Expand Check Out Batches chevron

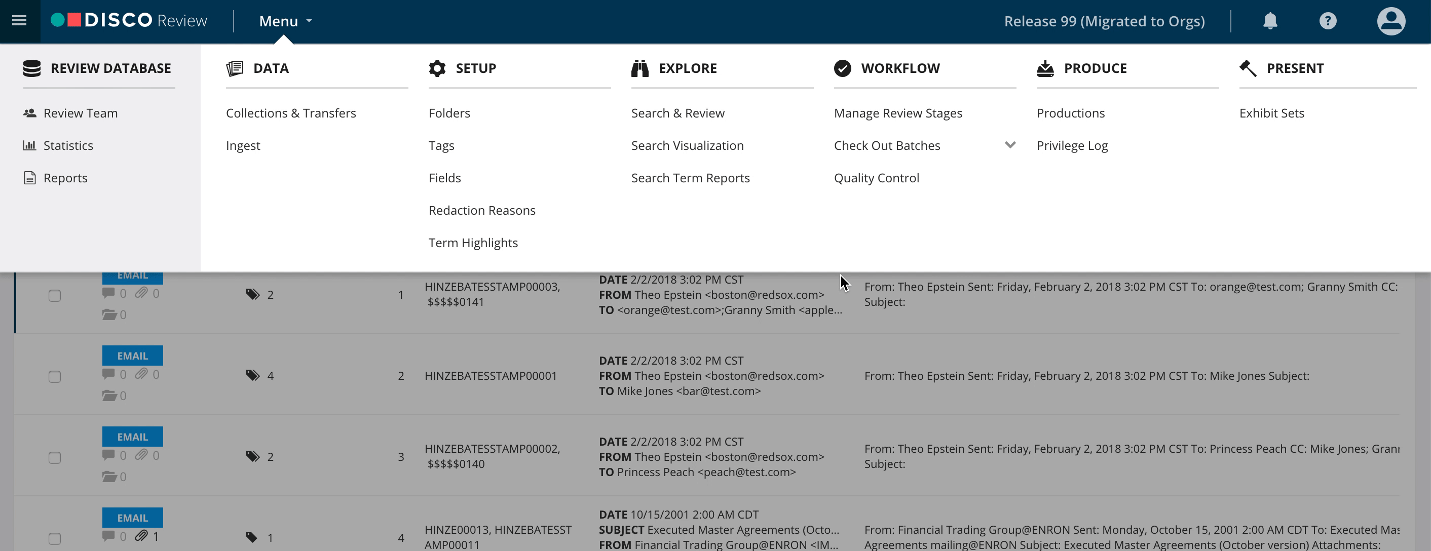tap(1010, 145)
